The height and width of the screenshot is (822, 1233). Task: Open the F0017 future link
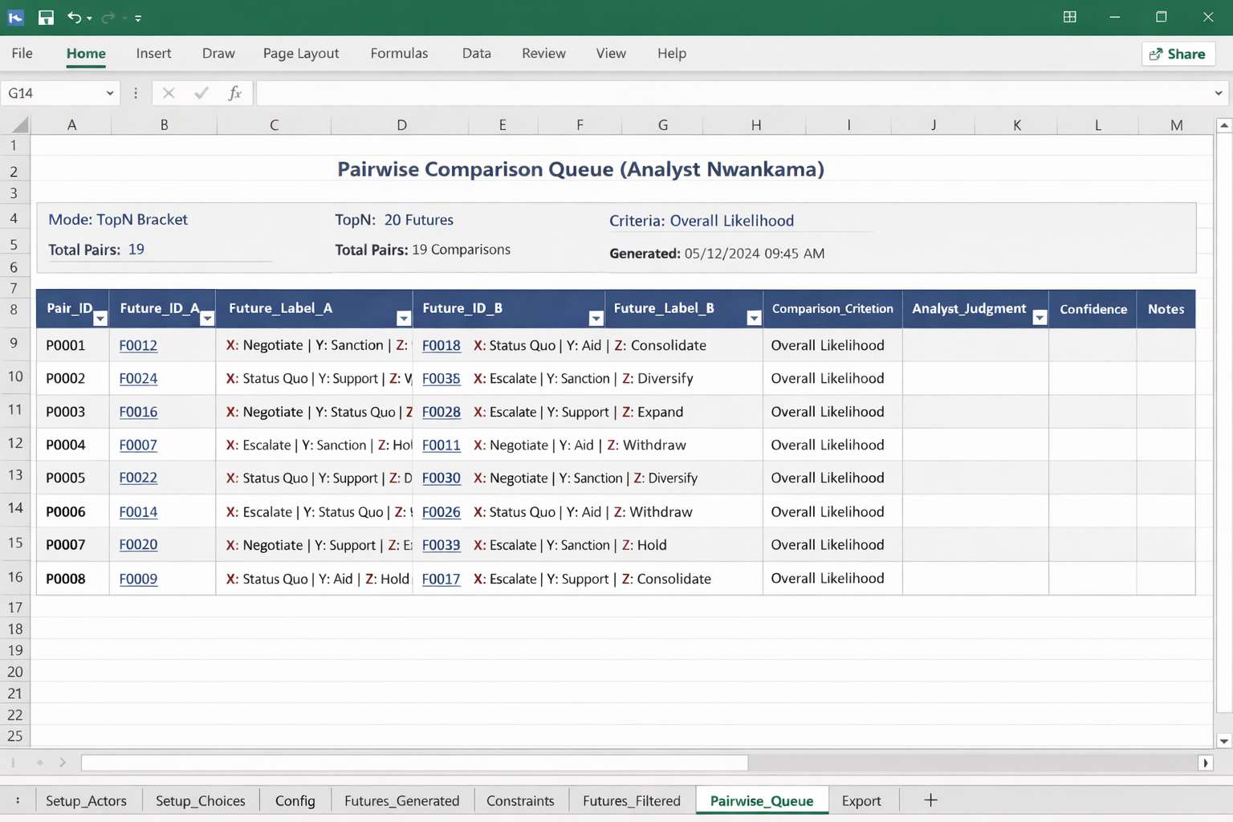[442, 579]
